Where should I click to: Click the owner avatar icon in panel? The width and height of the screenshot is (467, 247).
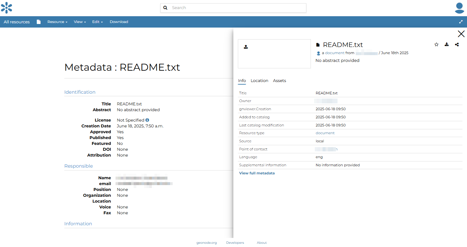[318, 53]
